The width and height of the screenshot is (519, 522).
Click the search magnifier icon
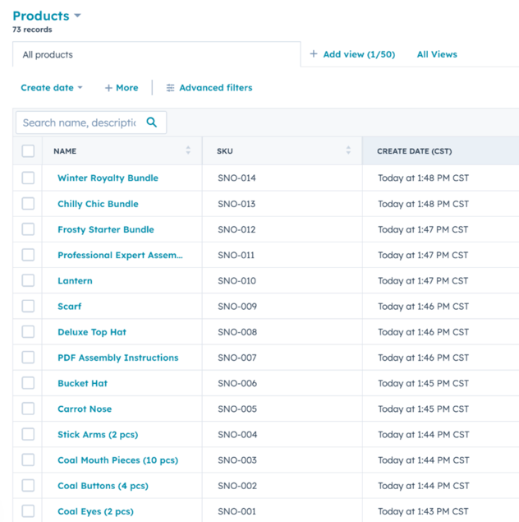tap(152, 122)
